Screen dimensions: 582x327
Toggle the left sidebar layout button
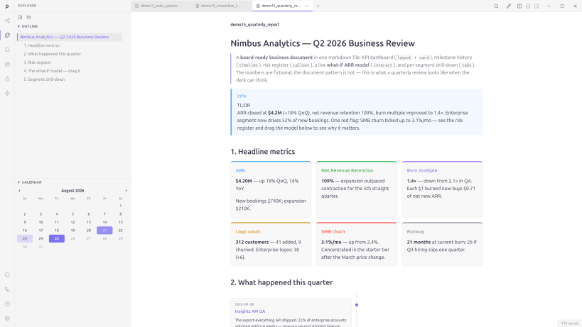coord(519,6)
